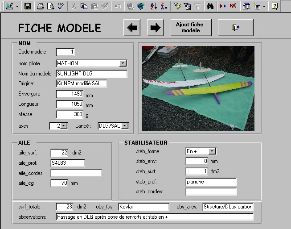Click the obs_ailes Structure/Dbox carbon field
This screenshot has width=291, height=229.
click(228, 207)
